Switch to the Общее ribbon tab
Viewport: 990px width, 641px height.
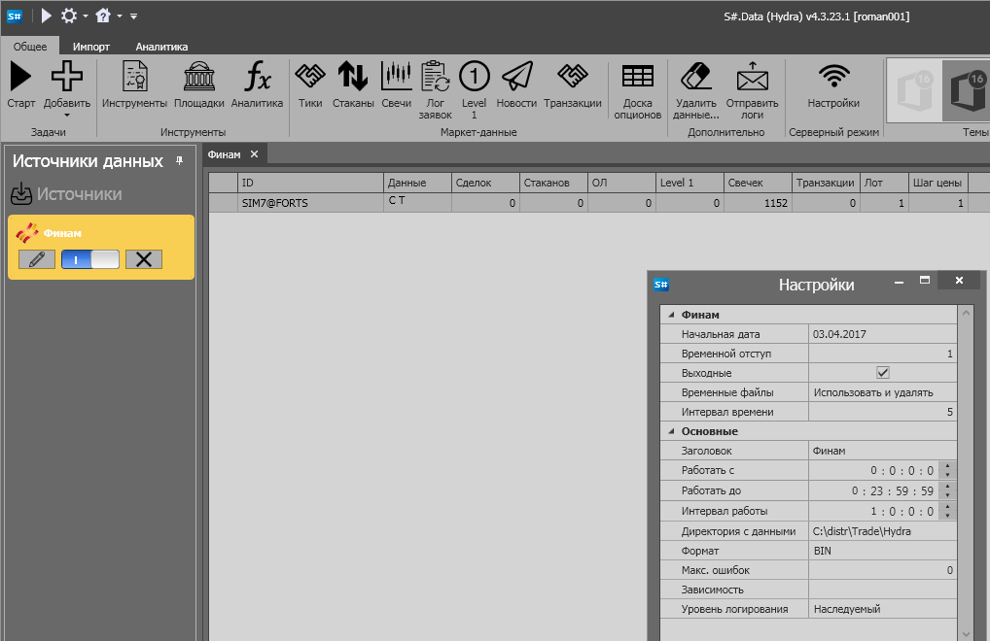30,46
